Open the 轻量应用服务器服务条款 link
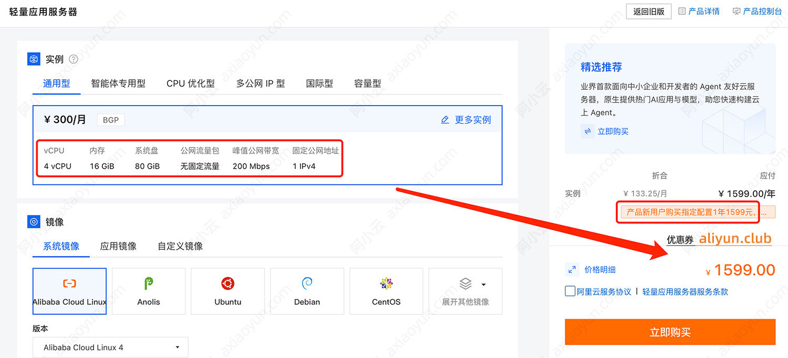788x358 pixels. tap(685, 292)
